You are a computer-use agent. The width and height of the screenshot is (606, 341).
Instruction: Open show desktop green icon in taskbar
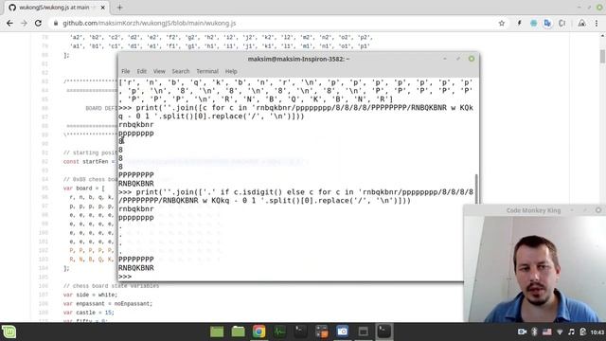pos(217,332)
